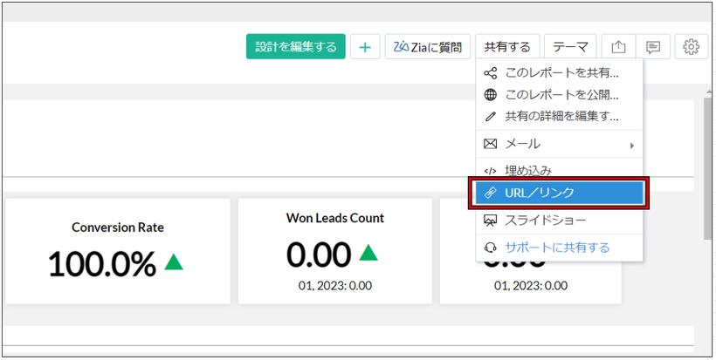Screen dimensions: 716x360
Task: Click the globe icon beside このレポートを公開
Action: [x=491, y=95]
